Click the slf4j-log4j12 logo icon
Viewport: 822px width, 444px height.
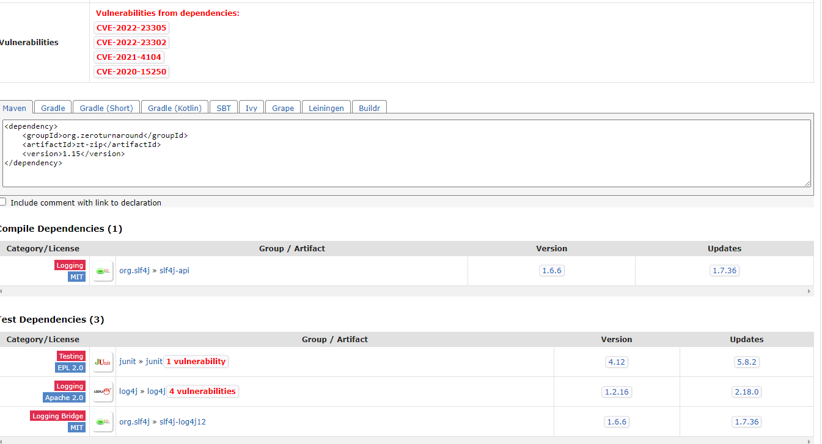point(103,421)
